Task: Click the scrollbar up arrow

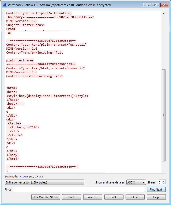Action: (x=164, y=13)
